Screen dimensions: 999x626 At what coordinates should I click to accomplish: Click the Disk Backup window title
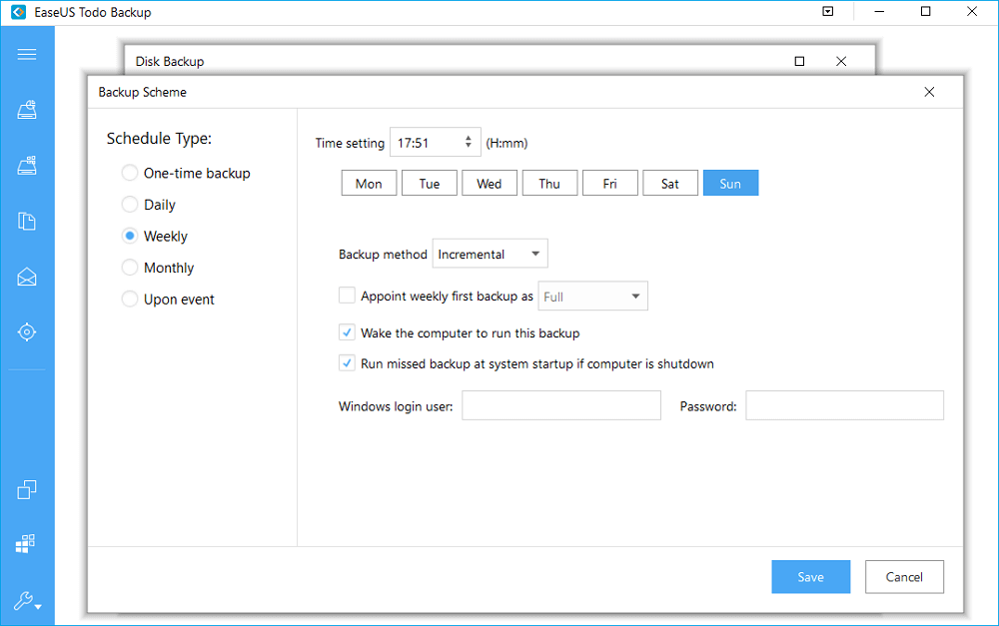click(x=170, y=62)
